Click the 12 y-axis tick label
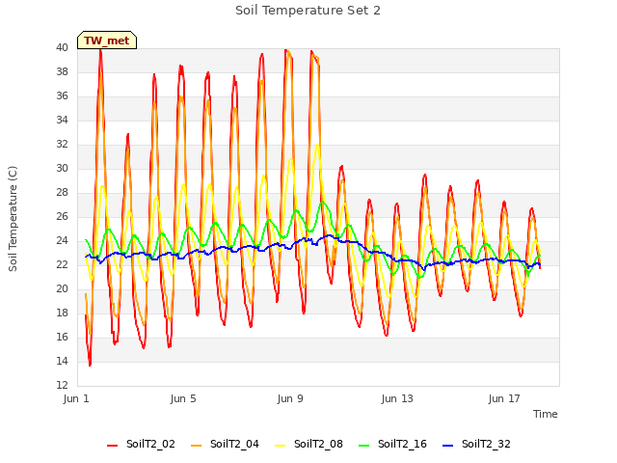The height and width of the screenshot is (463, 617). tap(62, 385)
